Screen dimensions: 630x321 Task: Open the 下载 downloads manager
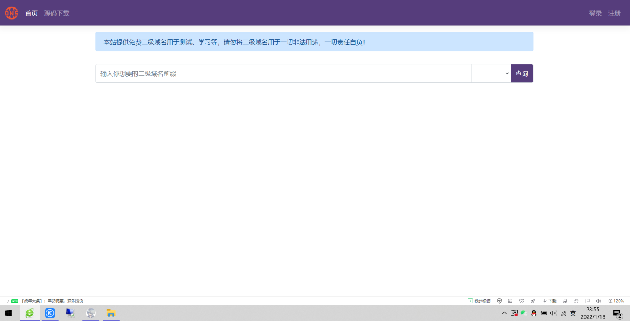pos(549,301)
